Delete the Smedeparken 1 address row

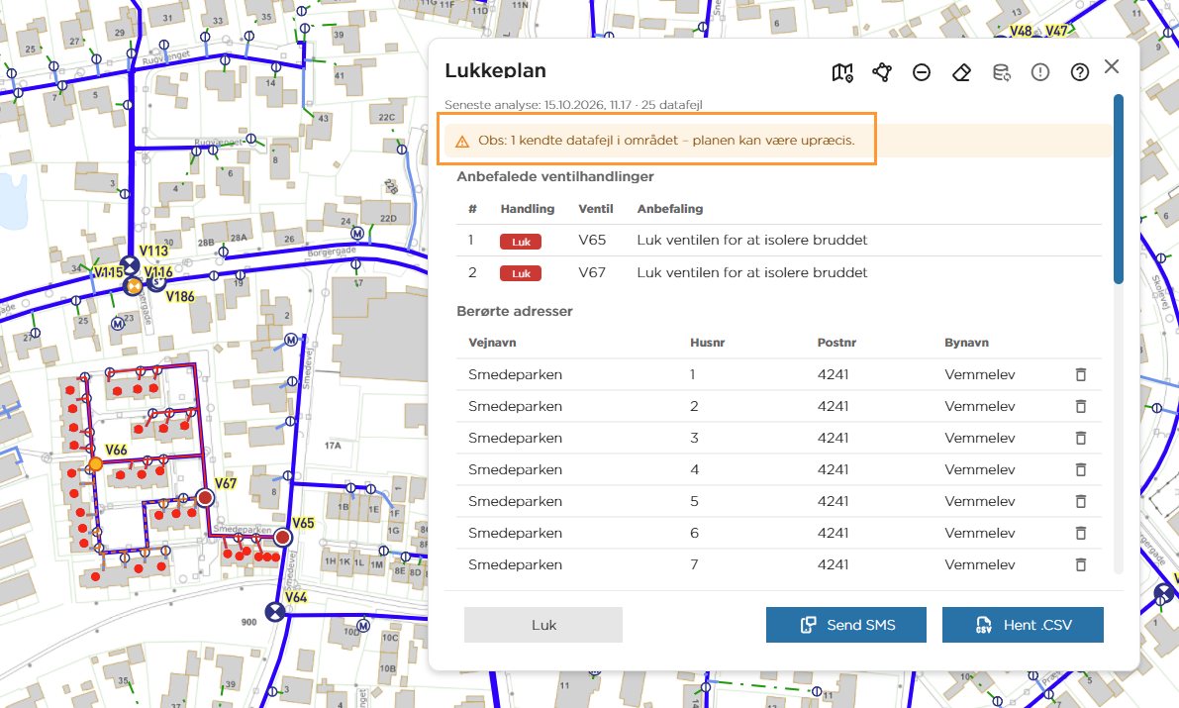(1080, 374)
